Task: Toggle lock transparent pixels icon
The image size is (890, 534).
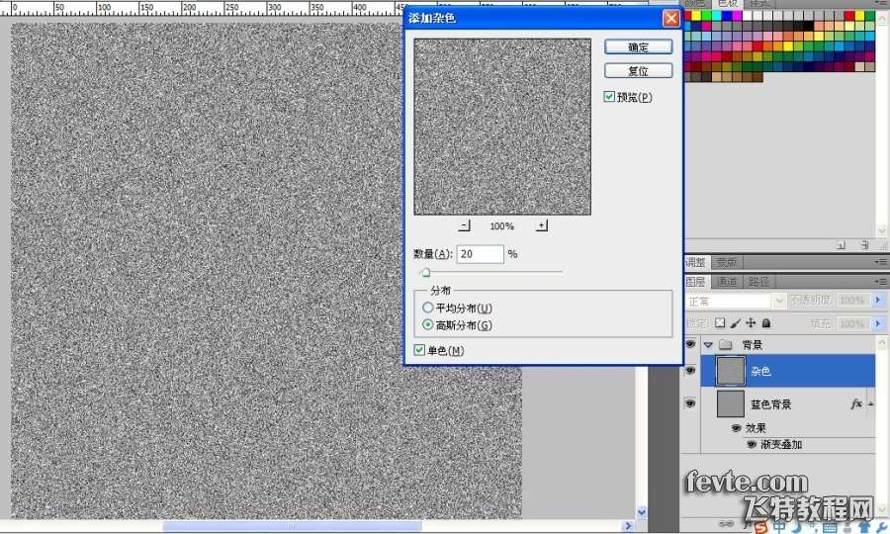Action: (720, 323)
